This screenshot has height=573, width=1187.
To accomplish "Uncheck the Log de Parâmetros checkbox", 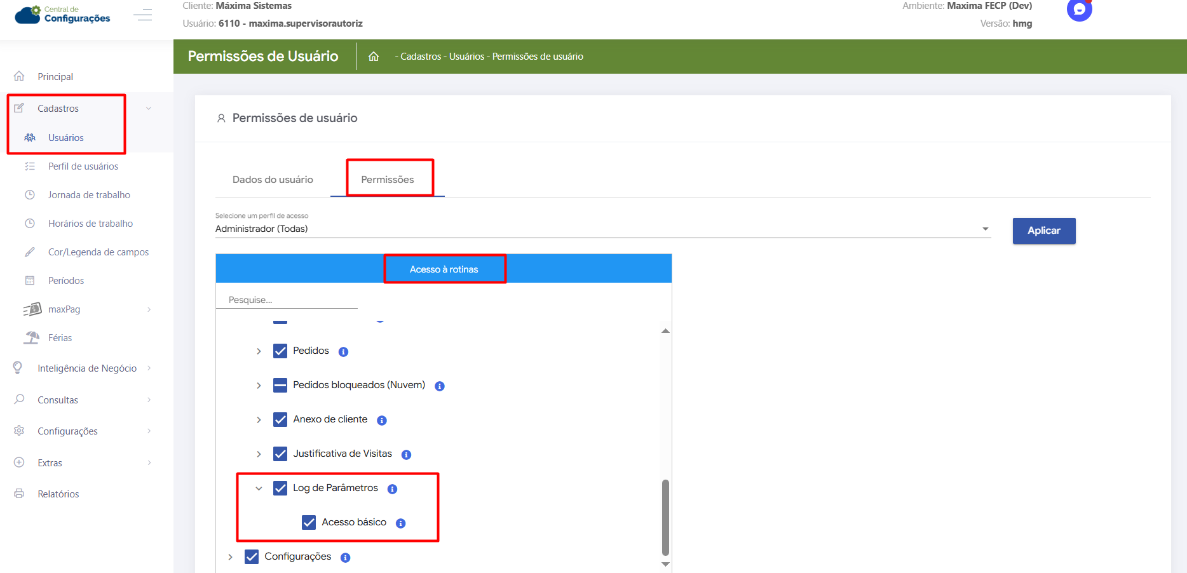I will (280, 489).
